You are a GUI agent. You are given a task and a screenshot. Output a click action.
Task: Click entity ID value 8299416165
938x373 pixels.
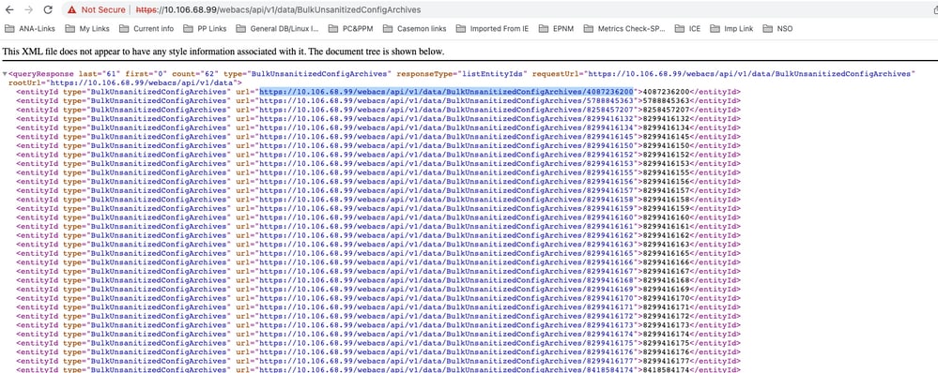[666, 253]
